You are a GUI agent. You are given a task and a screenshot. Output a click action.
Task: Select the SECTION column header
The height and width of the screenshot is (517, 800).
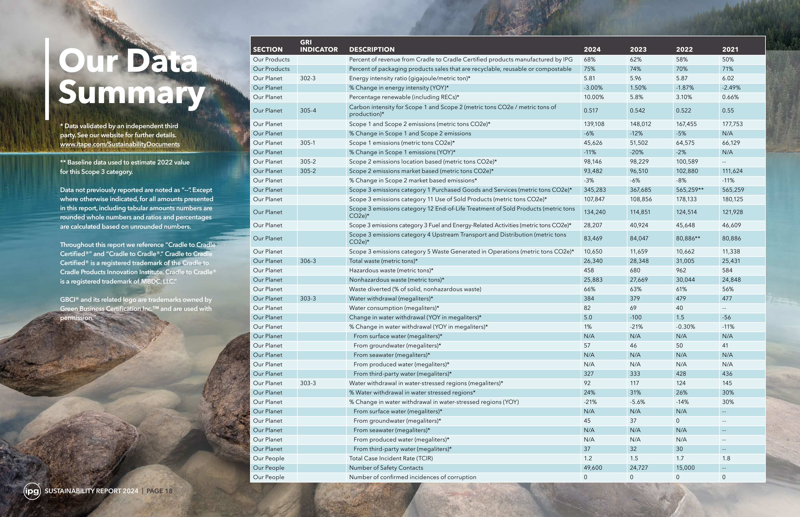tap(268, 50)
